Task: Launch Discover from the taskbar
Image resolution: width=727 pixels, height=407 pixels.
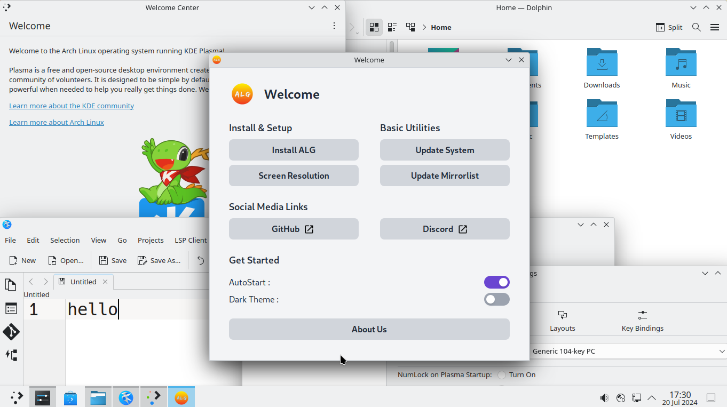Action: tap(70, 397)
